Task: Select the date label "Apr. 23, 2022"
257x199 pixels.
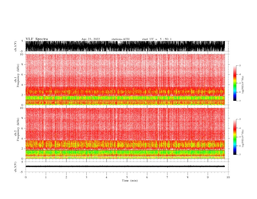Action: (91, 39)
